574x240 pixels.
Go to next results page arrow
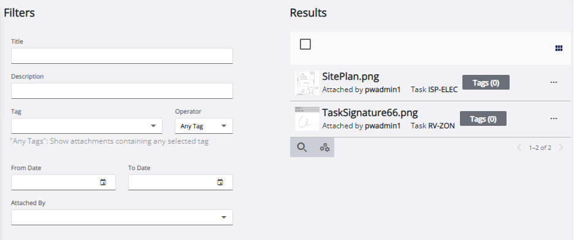point(561,148)
